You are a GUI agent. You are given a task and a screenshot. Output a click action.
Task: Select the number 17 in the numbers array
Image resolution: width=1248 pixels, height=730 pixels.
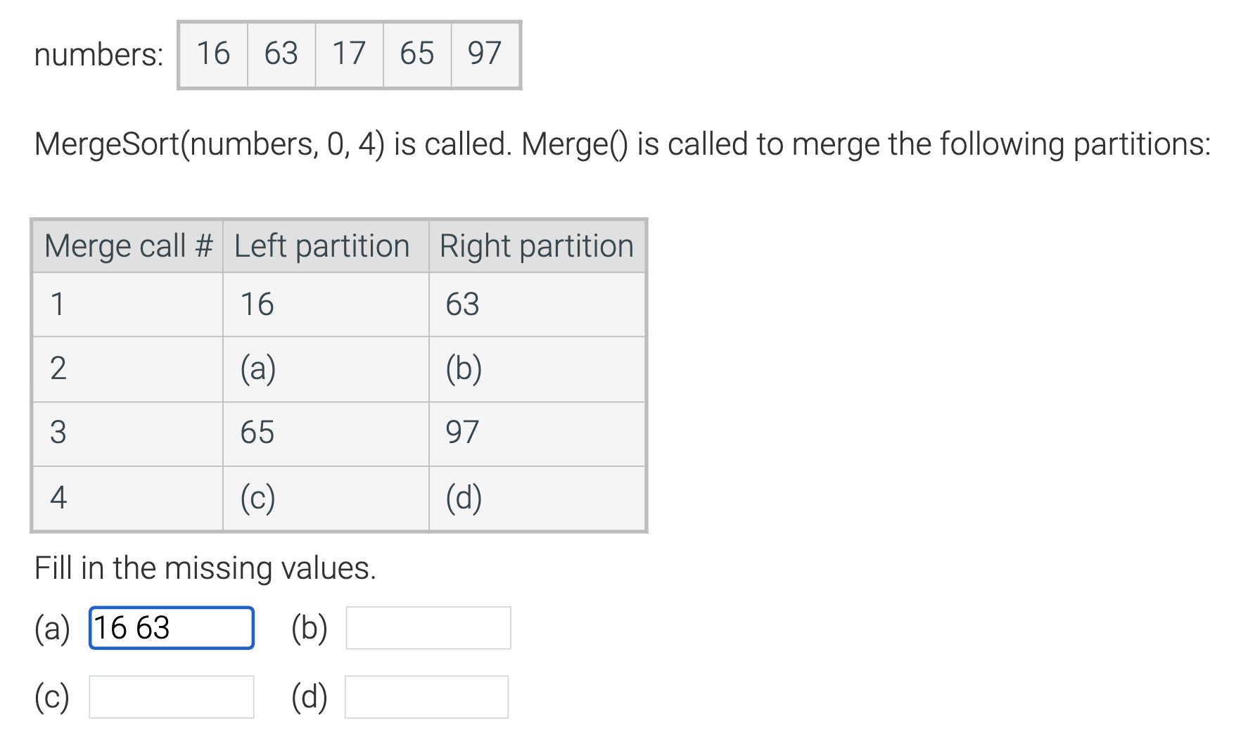point(349,53)
